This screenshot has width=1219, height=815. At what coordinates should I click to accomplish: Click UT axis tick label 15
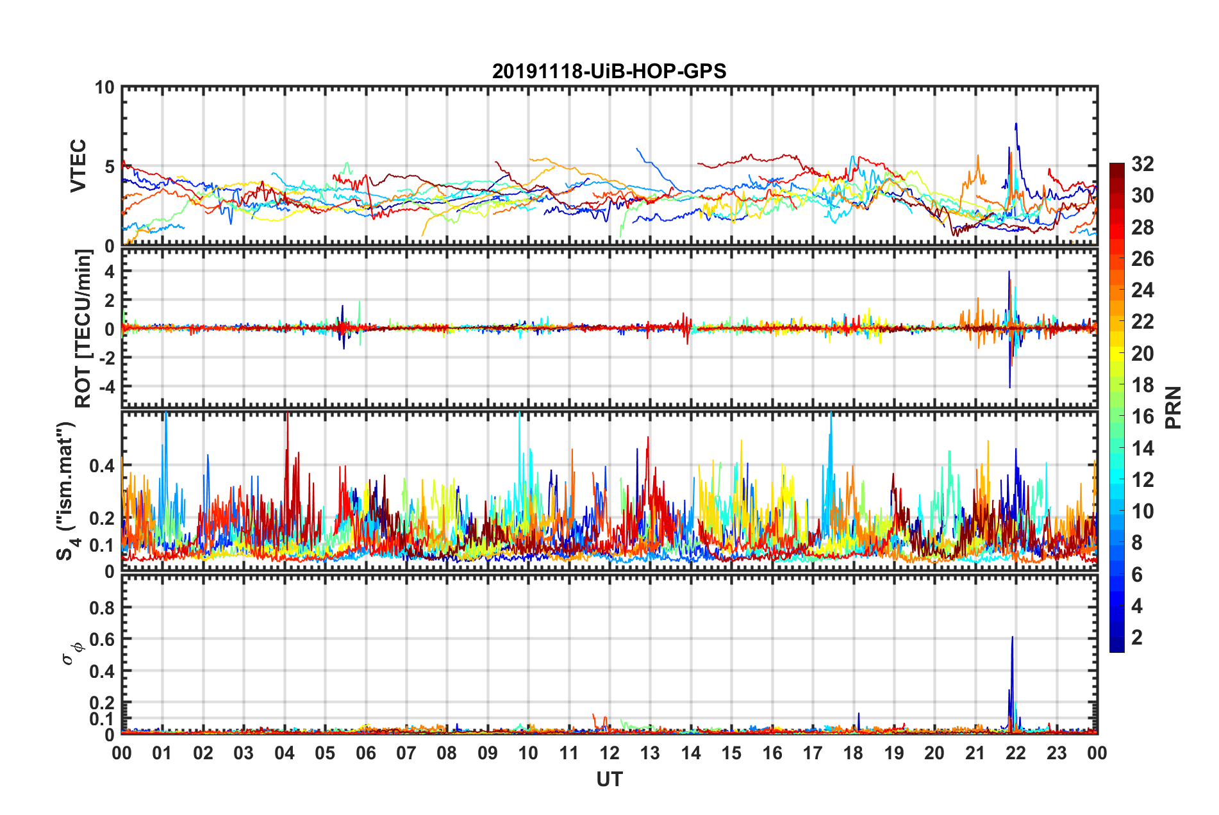pos(731,753)
